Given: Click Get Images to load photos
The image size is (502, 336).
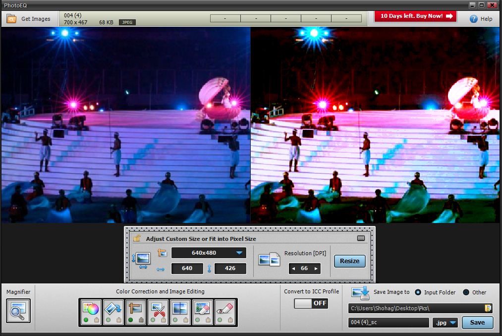Looking at the screenshot, I should [29, 19].
